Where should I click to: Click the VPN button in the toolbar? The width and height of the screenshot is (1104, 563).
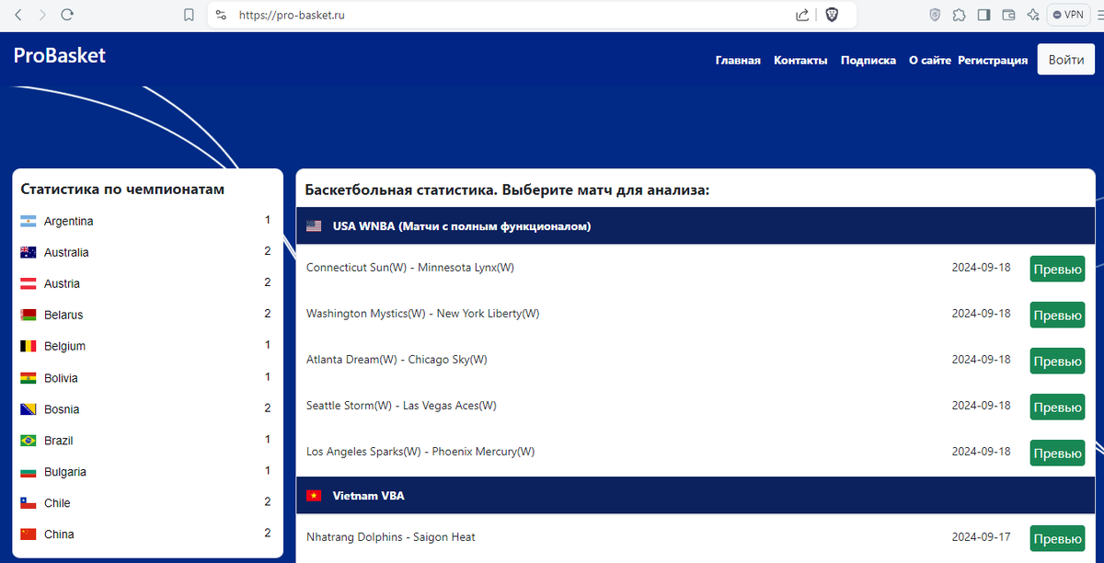coord(1068,15)
